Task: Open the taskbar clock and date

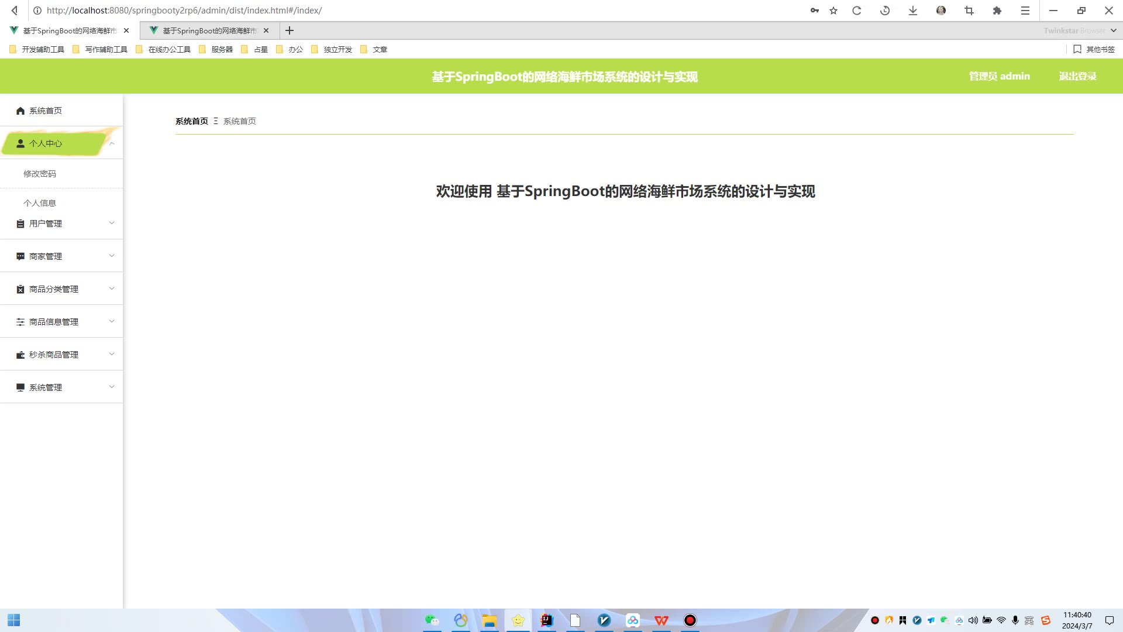Action: [x=1077, y=620]
